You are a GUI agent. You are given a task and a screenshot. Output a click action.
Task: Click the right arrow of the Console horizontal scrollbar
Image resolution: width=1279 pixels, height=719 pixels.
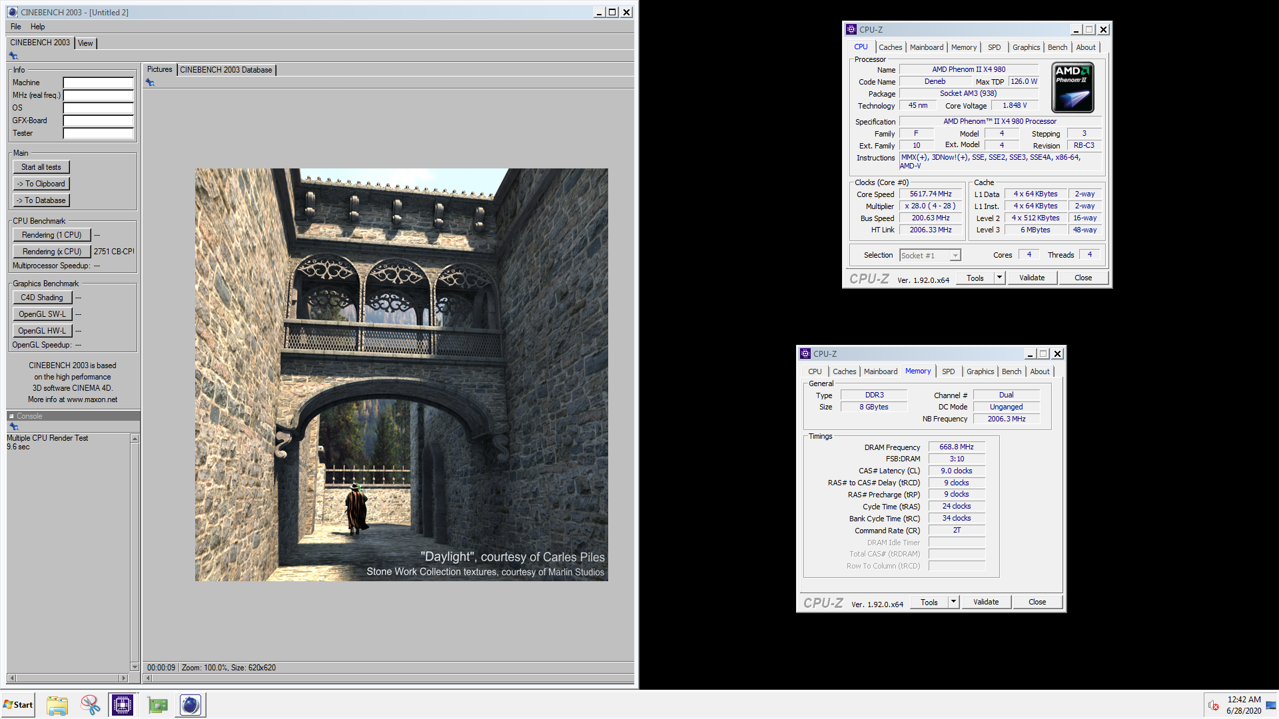tap(123, 678)
